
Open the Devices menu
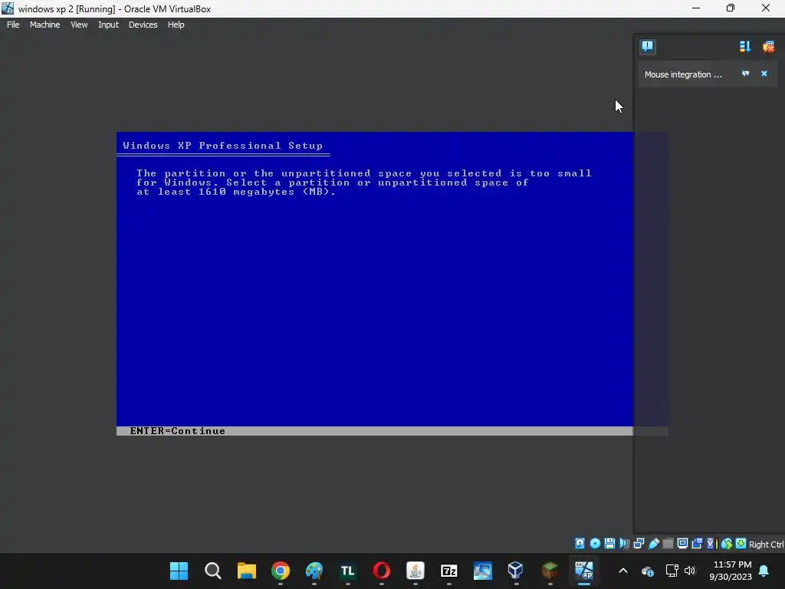[143, 25]
